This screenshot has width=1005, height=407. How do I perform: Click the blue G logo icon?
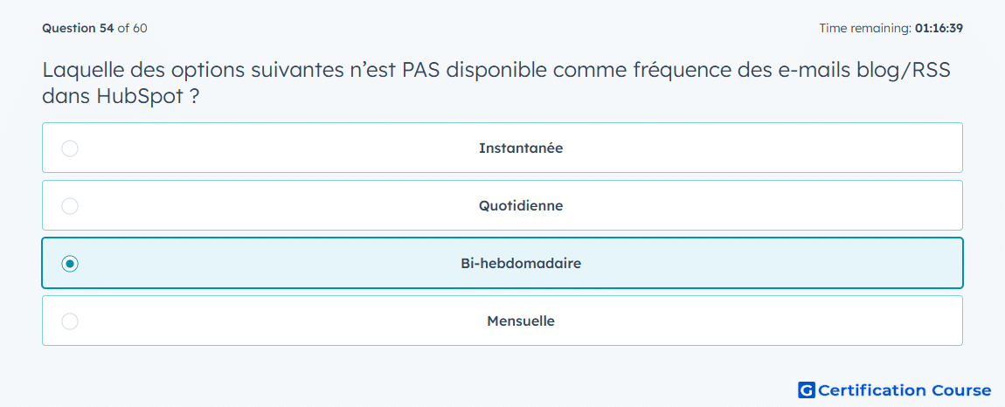(807, 390)
